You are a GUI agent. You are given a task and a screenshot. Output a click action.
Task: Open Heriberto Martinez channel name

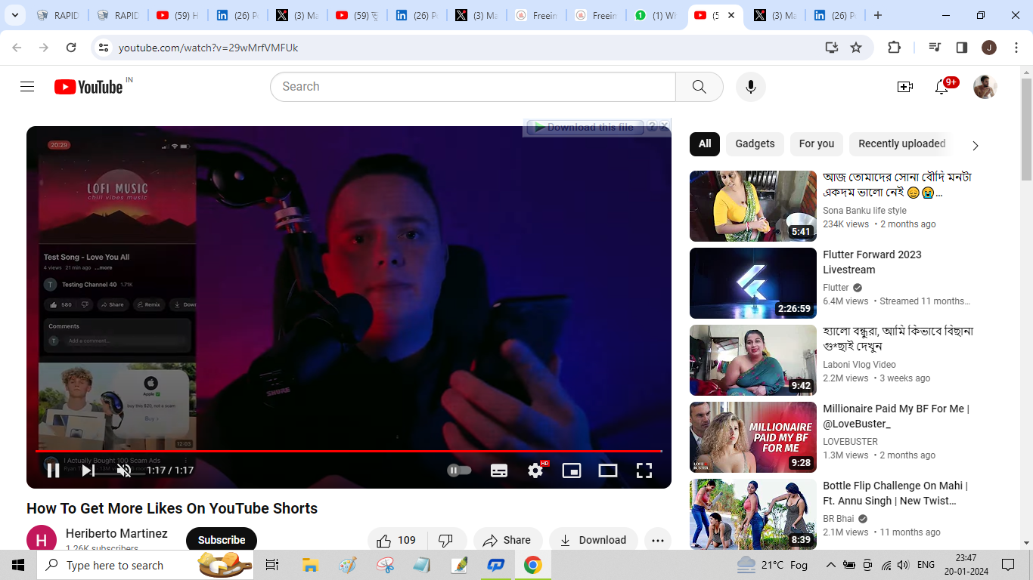[116, 533]
